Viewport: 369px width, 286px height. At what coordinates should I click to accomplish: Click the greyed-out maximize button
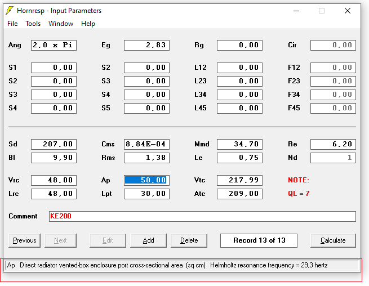[x=322, y=11]
